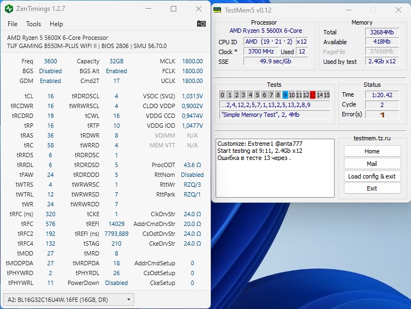Click the Total memory value 32684Mb
Screen dimensions: 411x309
[382, 32]
